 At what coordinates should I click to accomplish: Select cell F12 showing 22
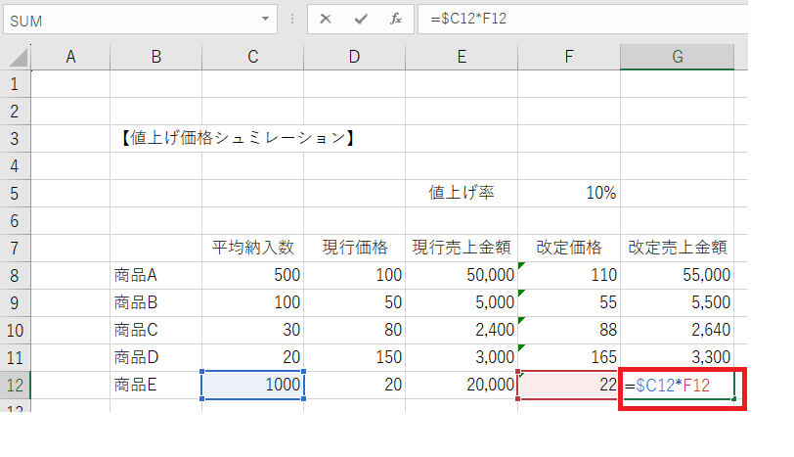tap(569, 385)
